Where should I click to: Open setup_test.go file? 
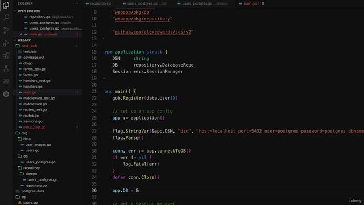(x=34, y=127)
